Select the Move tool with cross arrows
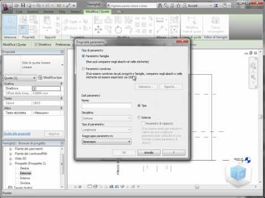265x198 pixels. click(x=98, y=29)
